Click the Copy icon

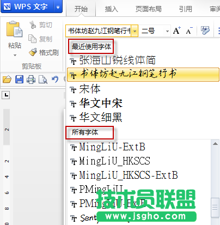[x=33, y=39]
